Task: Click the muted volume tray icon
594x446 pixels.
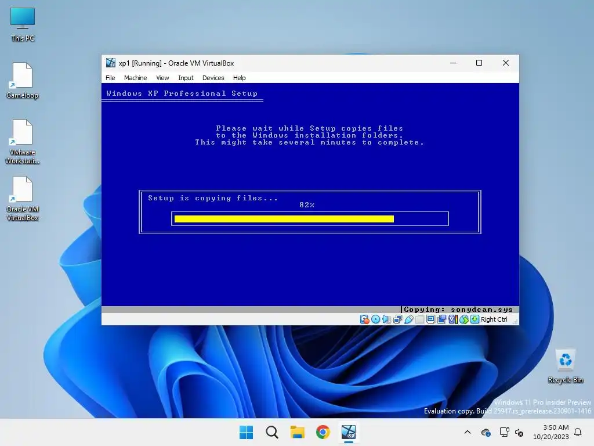Action: pyautogui.click(x=519, y=432)
